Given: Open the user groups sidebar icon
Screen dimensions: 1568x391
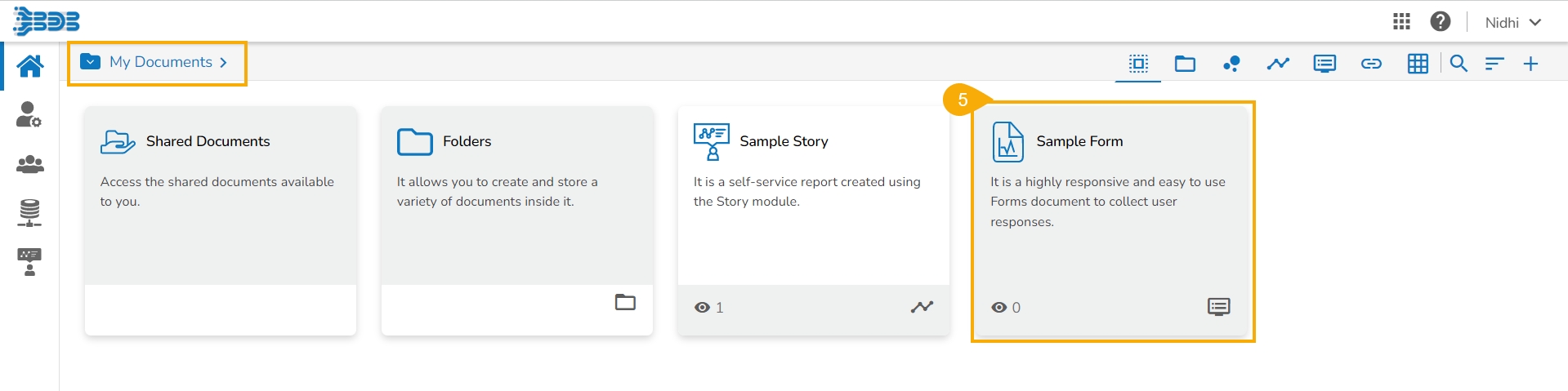Looking at the screenshot, I should [x=29, y=165].
